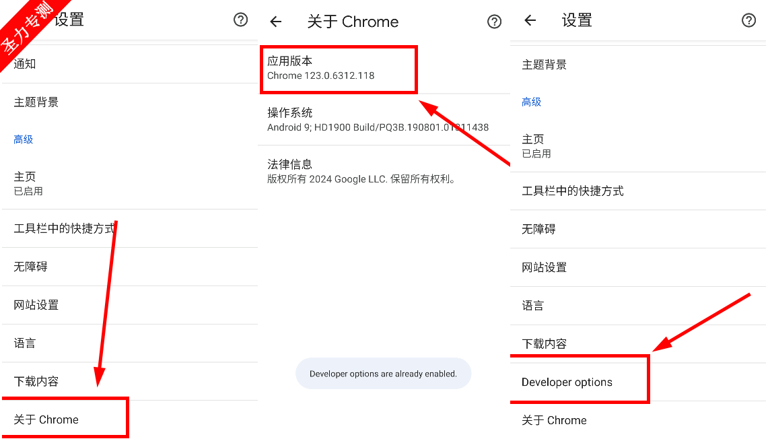Tap 法律信息 entry
This screenshot has width=770, height=441.
tap(384, 172)
